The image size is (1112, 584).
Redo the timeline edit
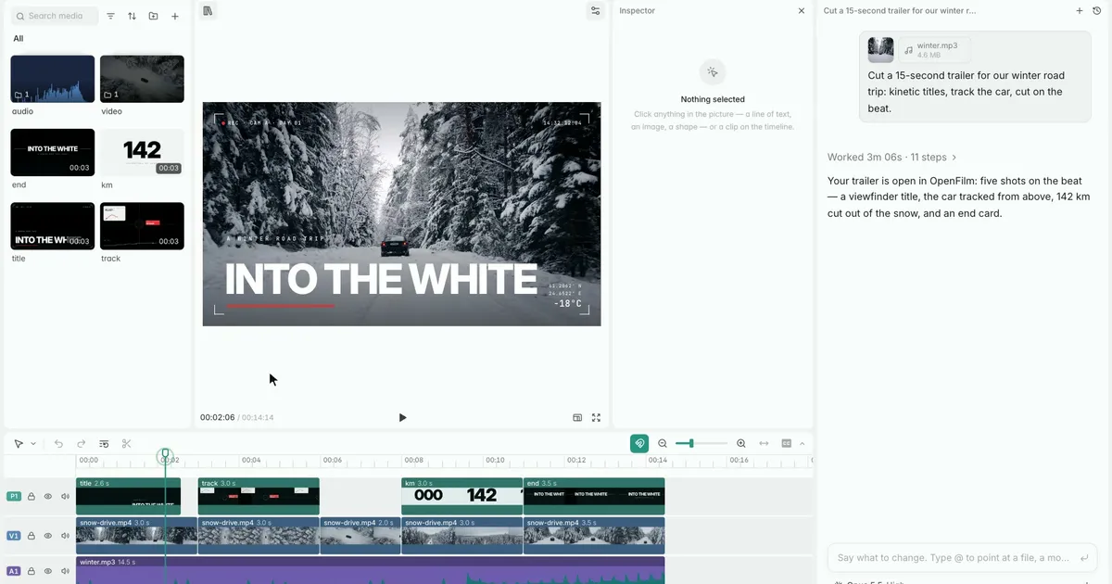pyautogui.click(x=82, y=444)
